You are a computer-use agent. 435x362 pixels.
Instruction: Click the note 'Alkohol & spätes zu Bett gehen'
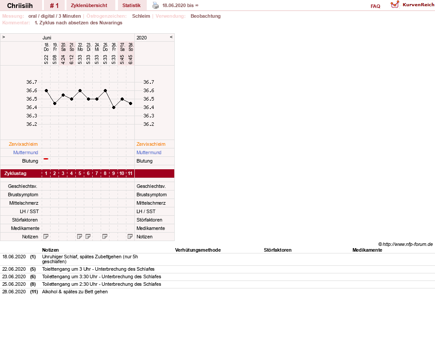click(75, 292)
